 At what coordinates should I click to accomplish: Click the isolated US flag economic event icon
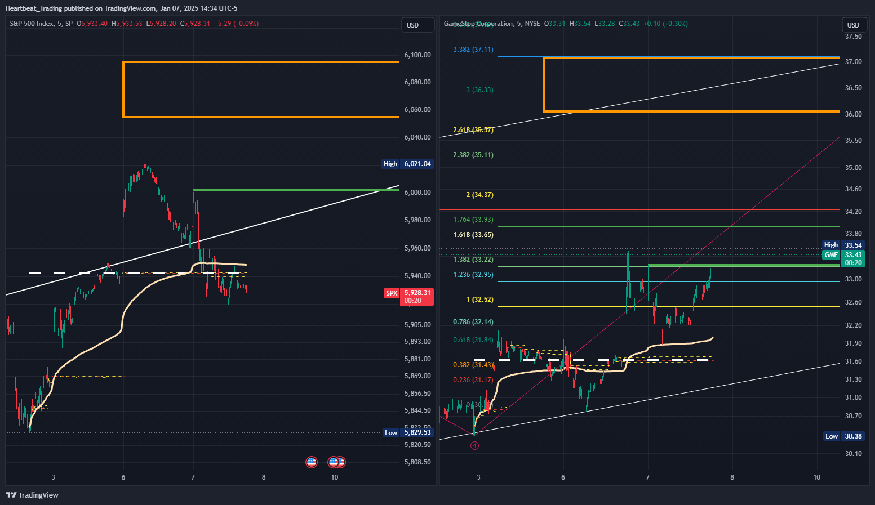312,462
